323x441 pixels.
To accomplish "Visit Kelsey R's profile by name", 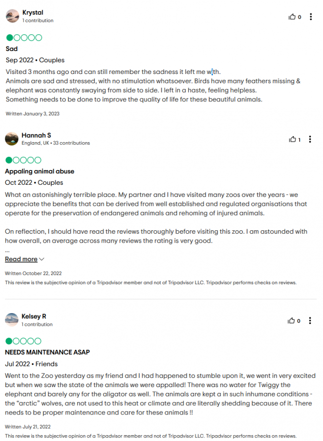I will click(34, 317).
